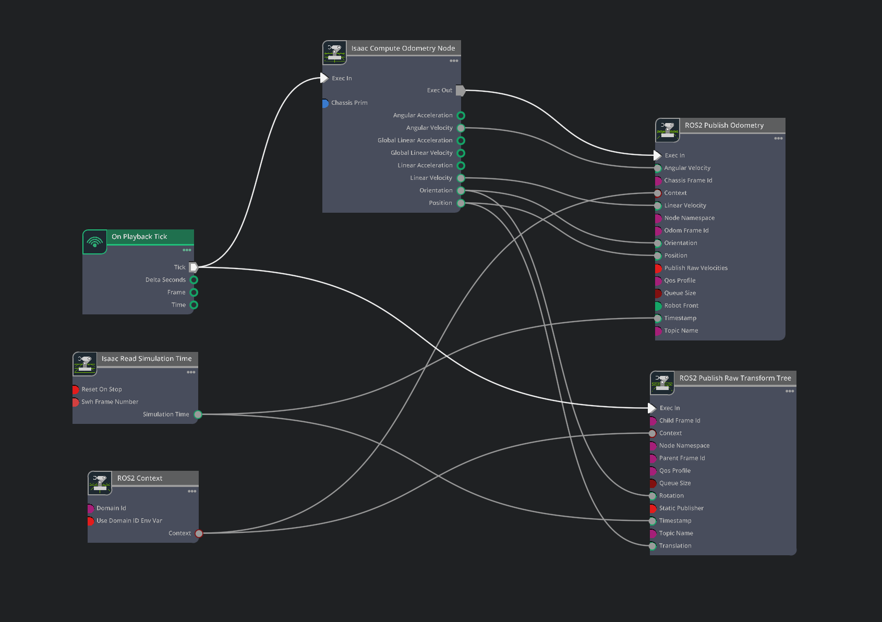
Task: Click the Delta Seconds output port
Action: pyautogui.click(x=194, y=280)
